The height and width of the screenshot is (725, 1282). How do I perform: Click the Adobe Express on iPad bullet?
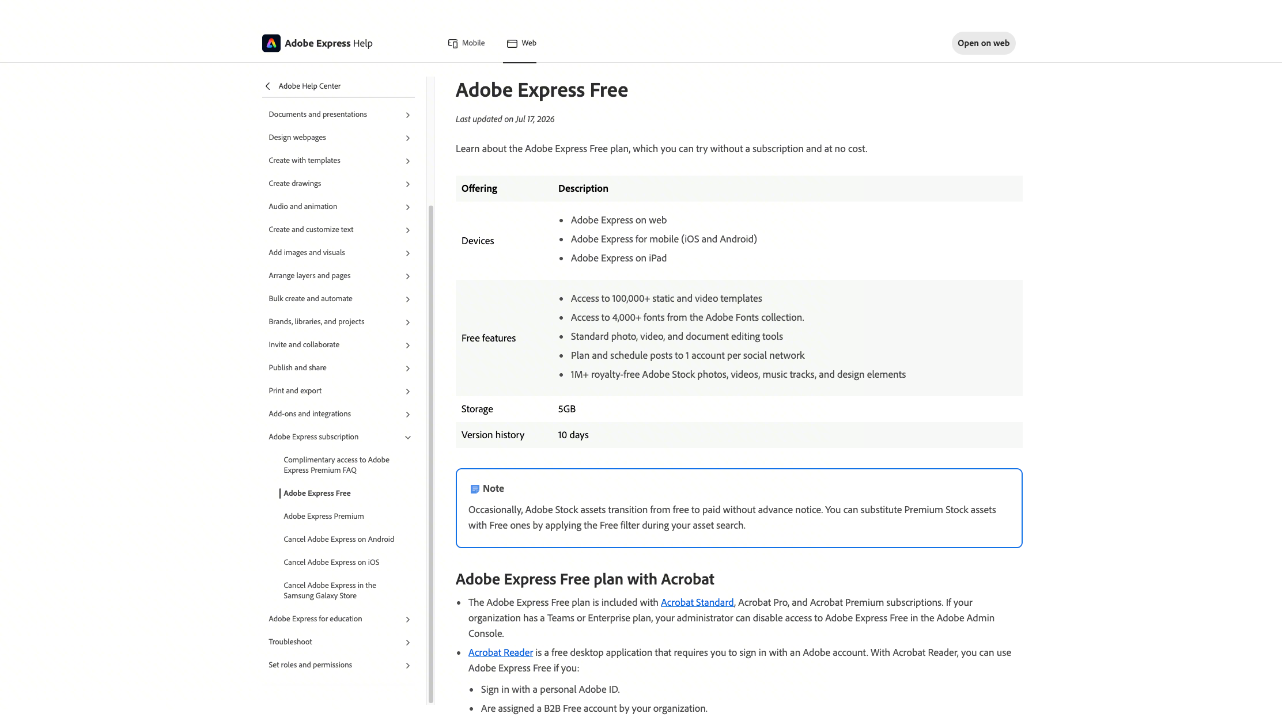point(618,259)
